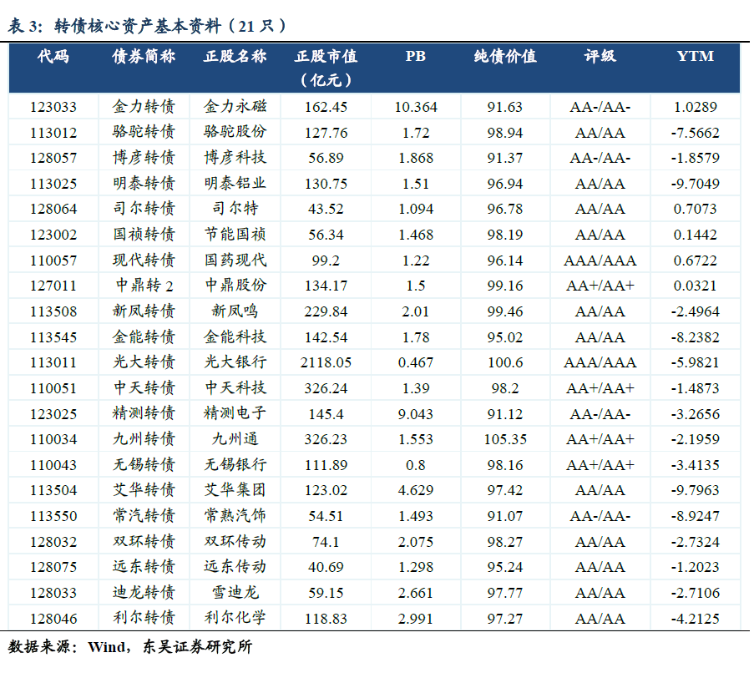
Task: Select bond code 128057
Action: click(53, 158)
